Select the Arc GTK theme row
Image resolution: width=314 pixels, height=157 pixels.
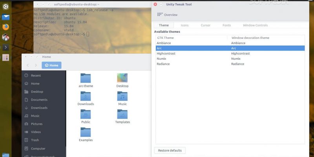coord(230,48)
